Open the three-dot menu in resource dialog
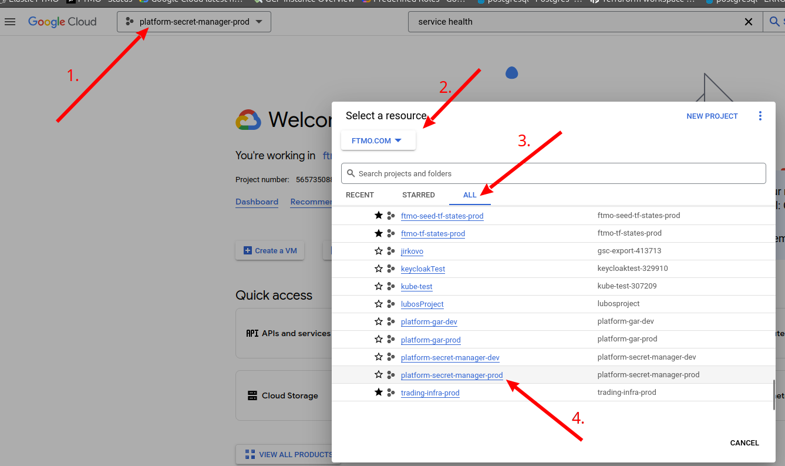785x466 pixels. 760,116
